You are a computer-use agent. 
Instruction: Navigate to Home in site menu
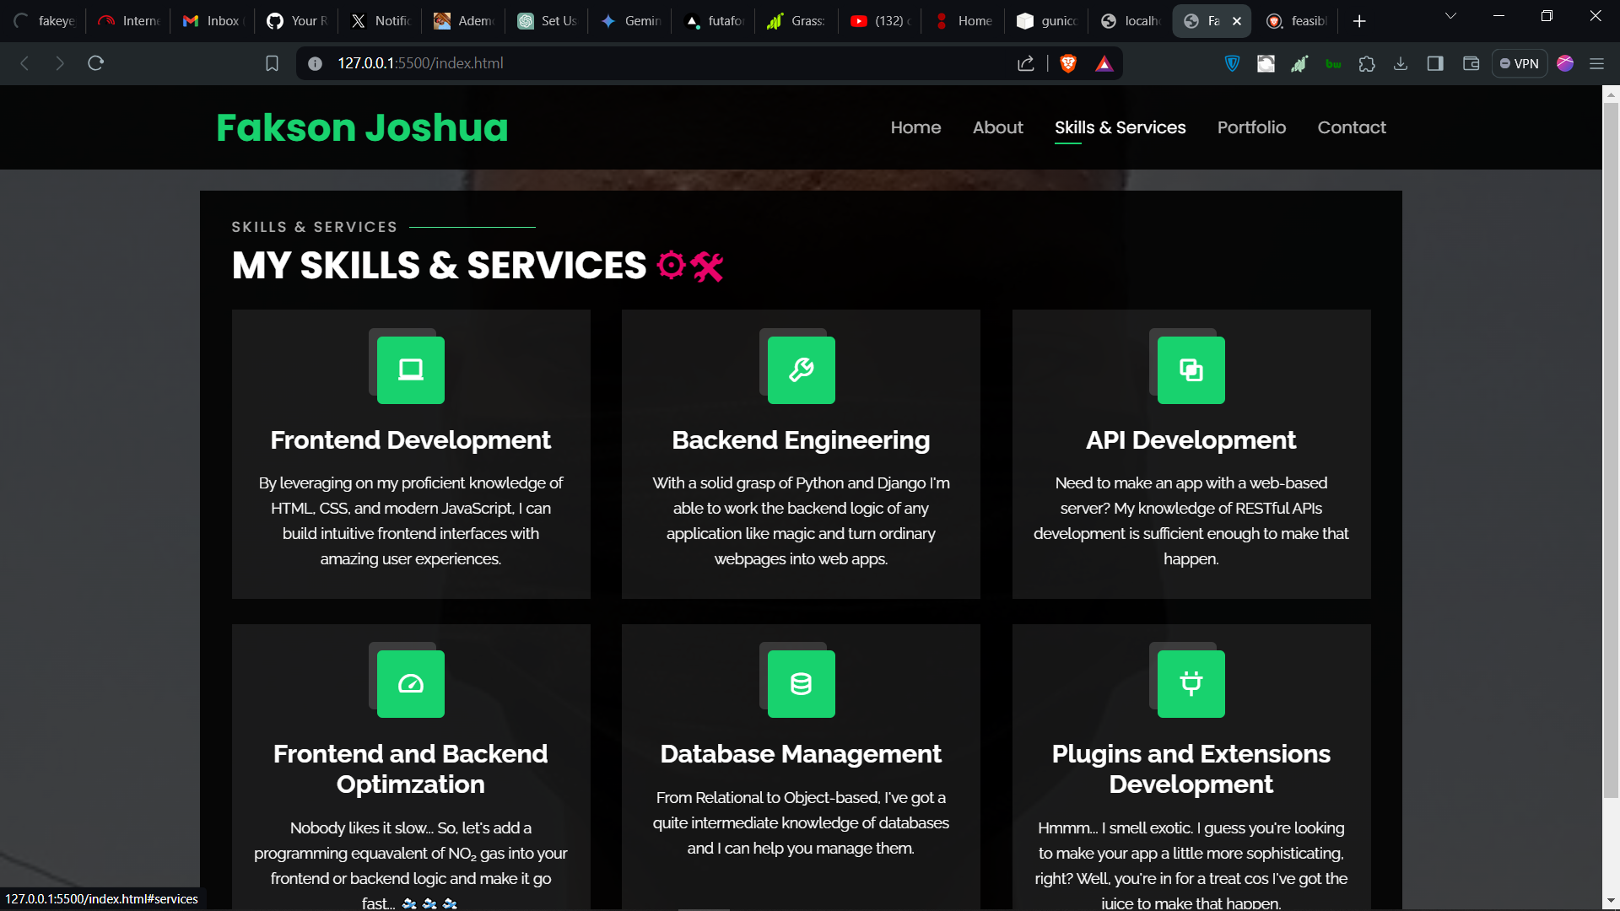click(915, 127)
